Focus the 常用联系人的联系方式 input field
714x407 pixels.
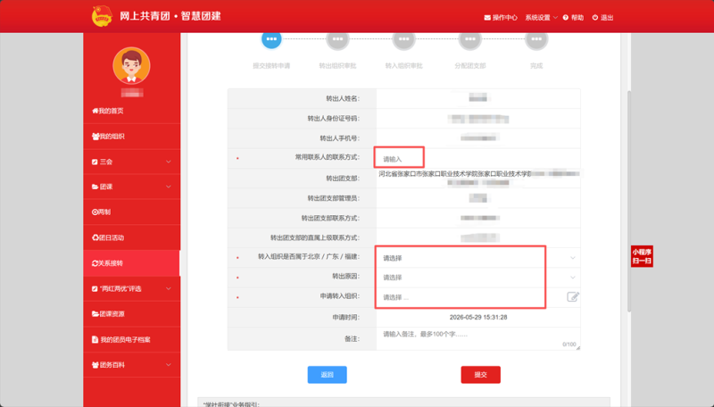click(478, 159)
